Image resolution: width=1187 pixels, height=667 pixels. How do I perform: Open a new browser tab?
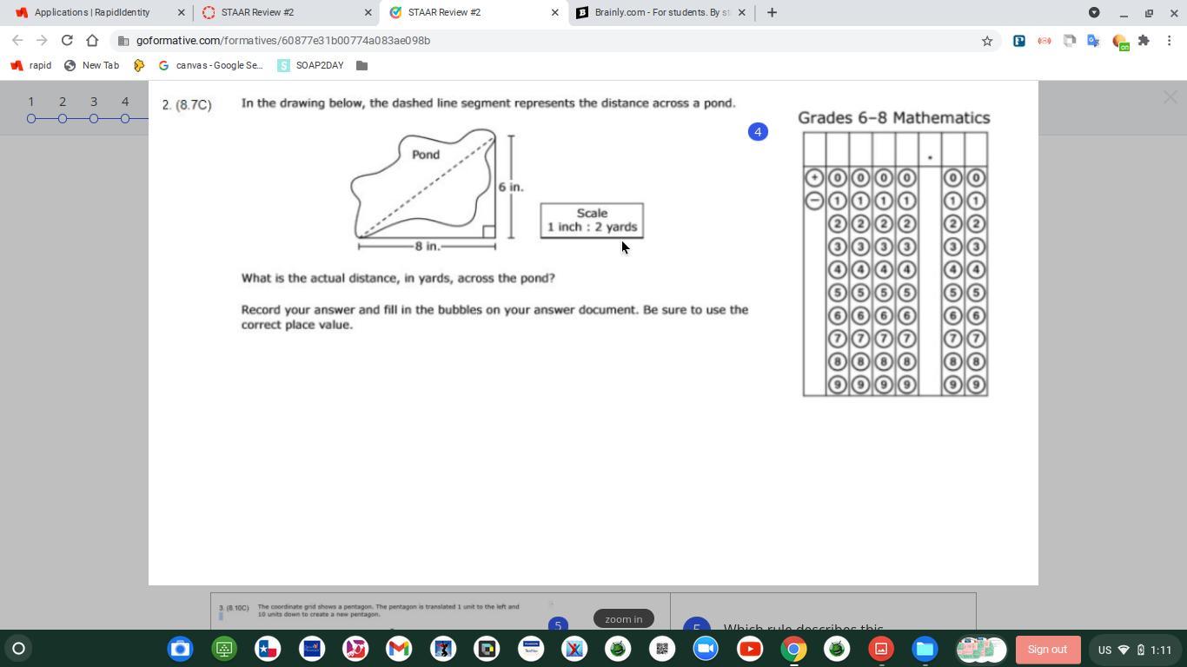[772, 12]
